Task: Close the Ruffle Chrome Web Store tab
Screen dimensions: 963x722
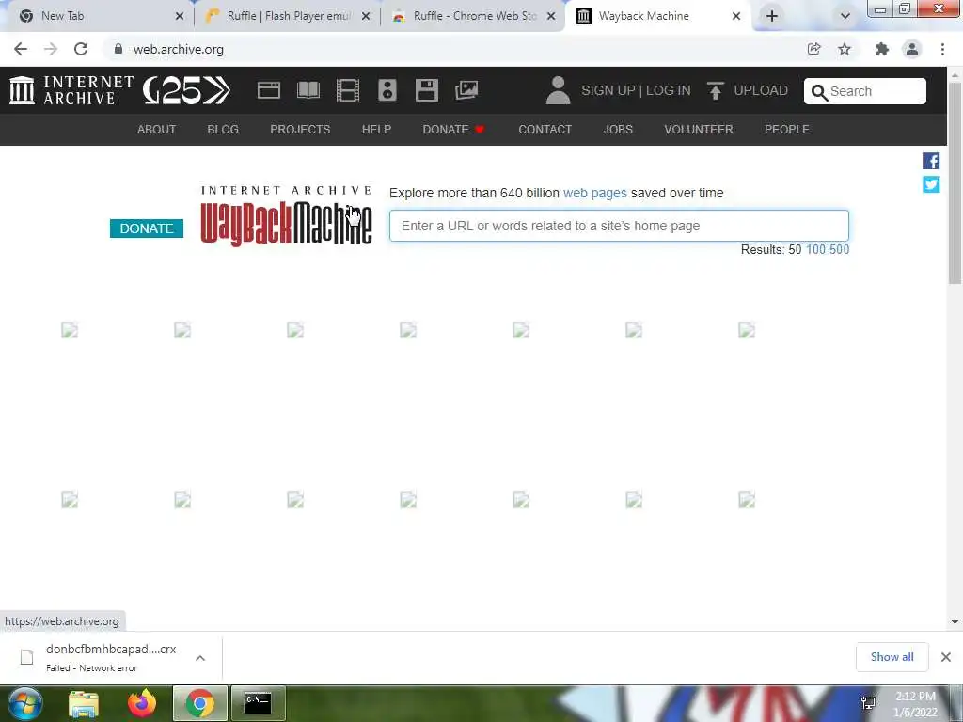Action: point(551,16)
